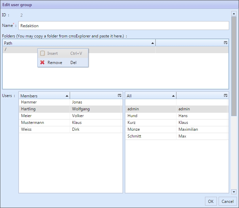Click the clipboard Insert icon

pos(42,53)
